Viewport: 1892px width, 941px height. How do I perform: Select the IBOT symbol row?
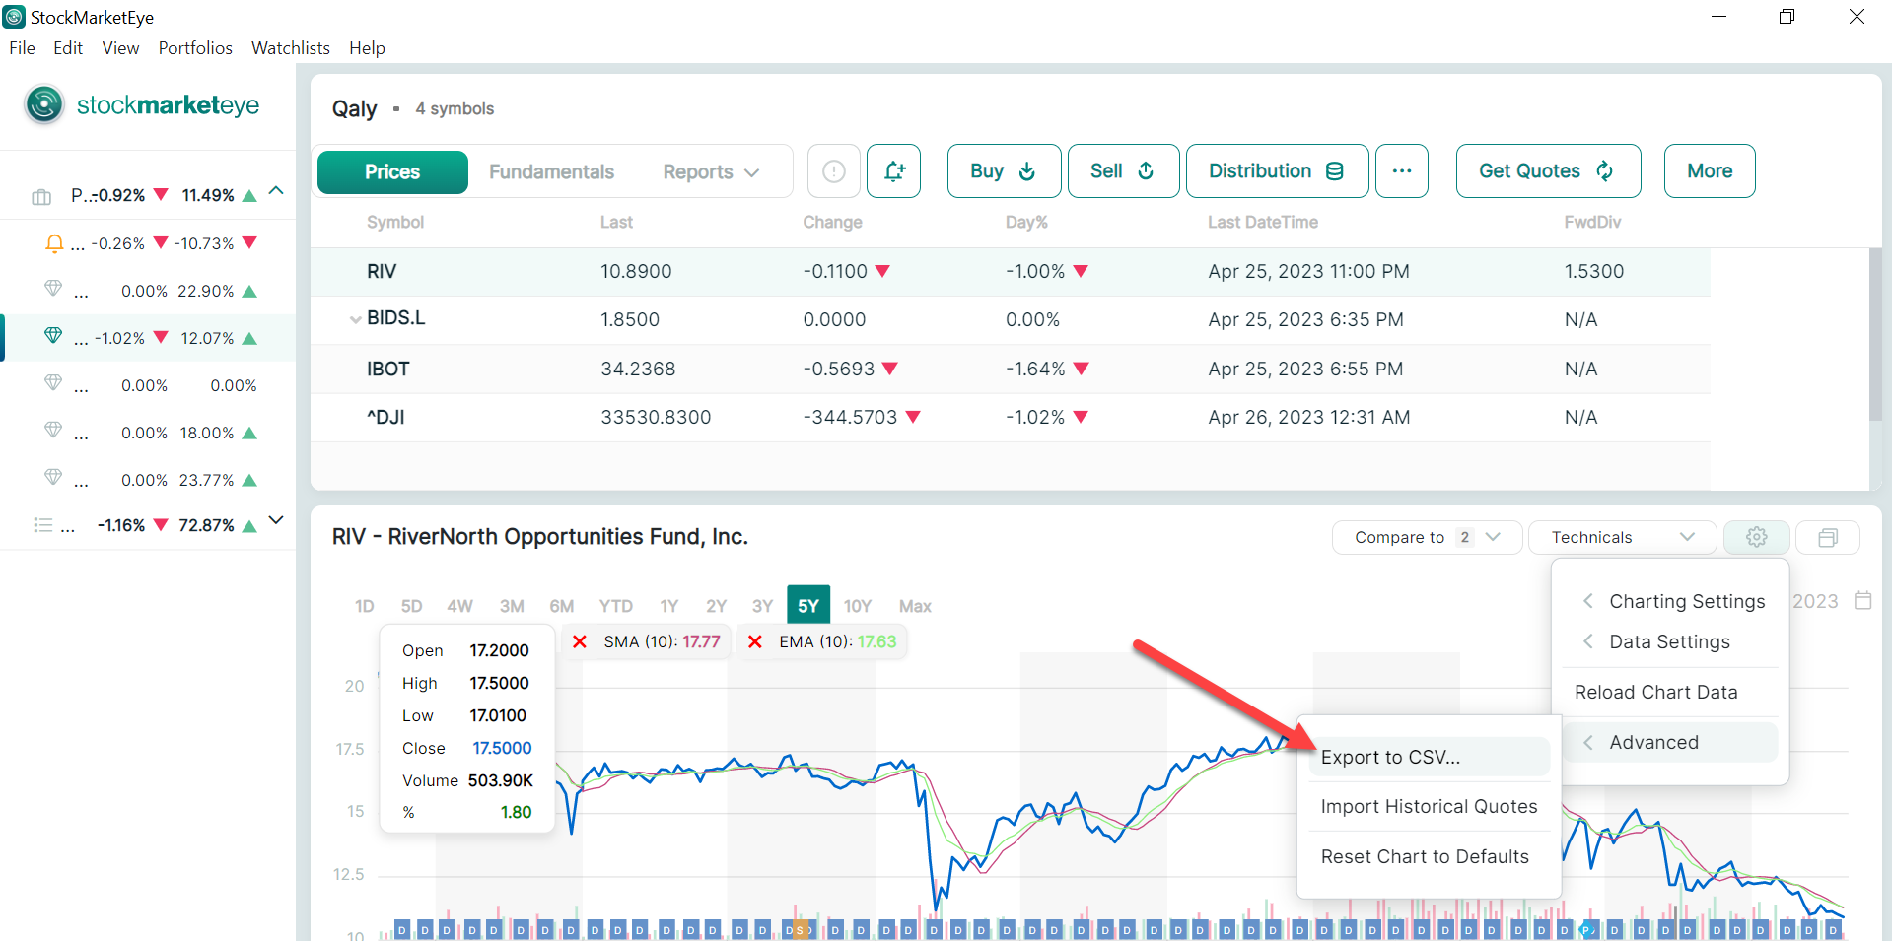click(1011, 369)
